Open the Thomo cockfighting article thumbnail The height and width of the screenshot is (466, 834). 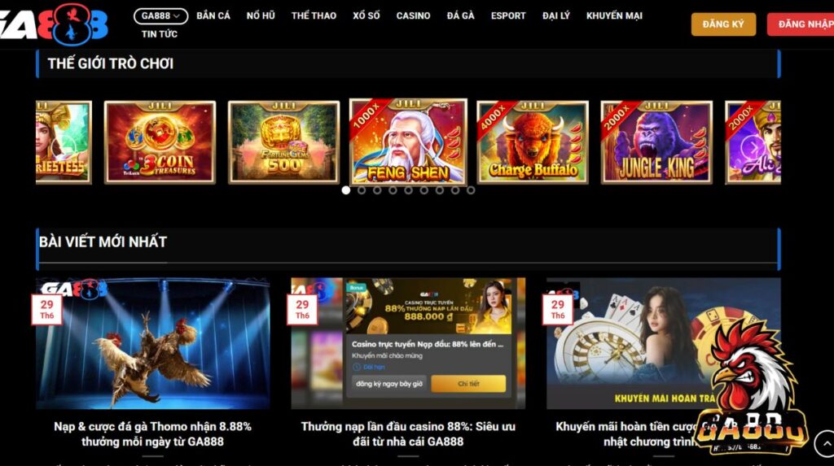click(152, 343)
